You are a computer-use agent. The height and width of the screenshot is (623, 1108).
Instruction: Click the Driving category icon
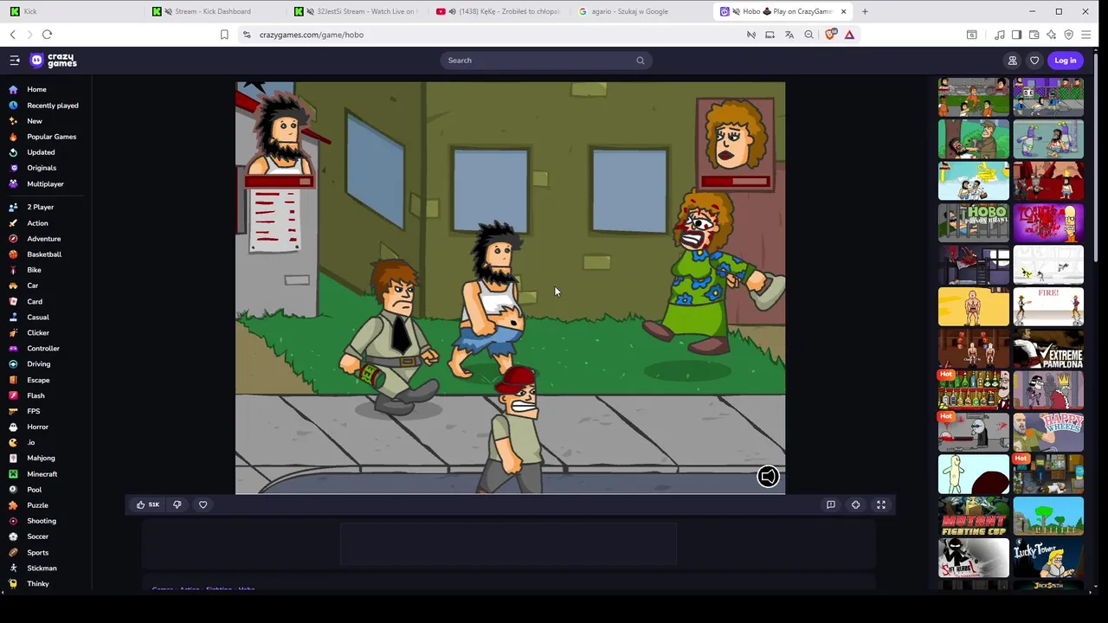click(x=13, y=364)
